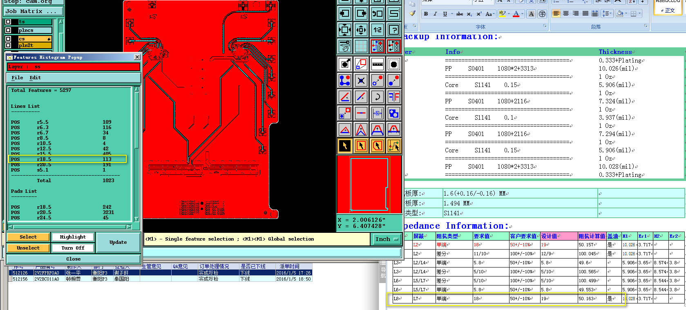Click the histogram vertical scrollbar
686x310 pixels.
tap(136, 154)
